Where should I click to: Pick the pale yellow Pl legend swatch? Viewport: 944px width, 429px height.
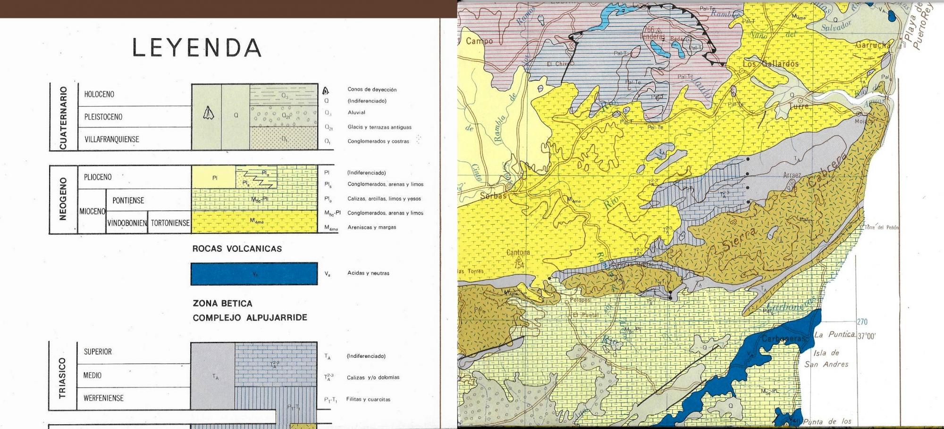(x=214, y=177)
